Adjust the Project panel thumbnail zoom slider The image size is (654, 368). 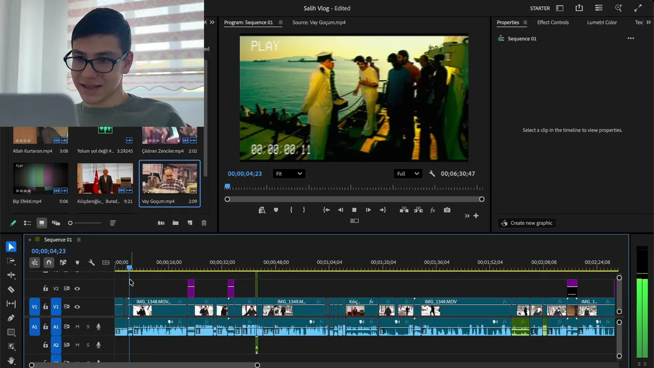(85, 223)
